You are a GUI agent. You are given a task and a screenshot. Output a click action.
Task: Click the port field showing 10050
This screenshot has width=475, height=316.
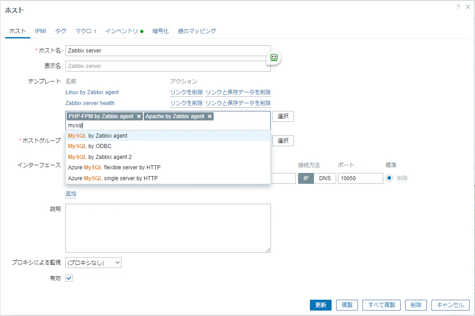(x=361, y=178)
